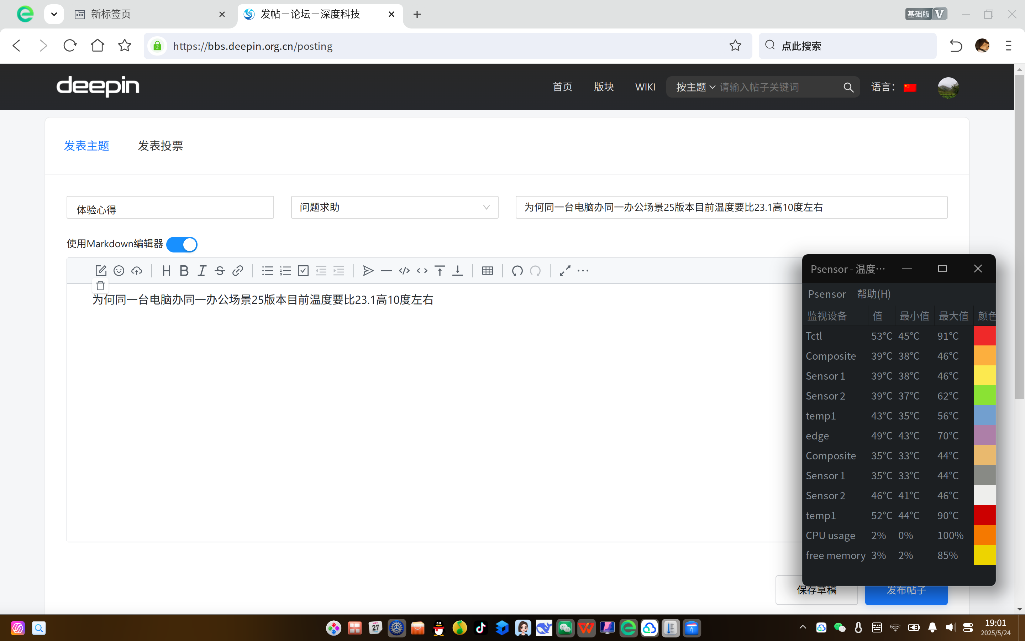
Task: Open the browser tab list dropdown arrow
Action: click(54, 14)
